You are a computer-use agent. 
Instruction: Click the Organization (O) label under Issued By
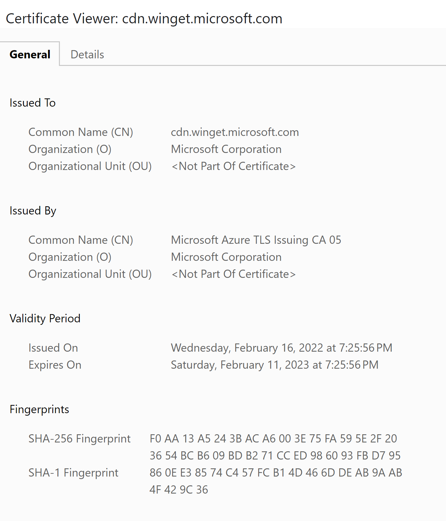pyautogui.click(x=70, y=257)
